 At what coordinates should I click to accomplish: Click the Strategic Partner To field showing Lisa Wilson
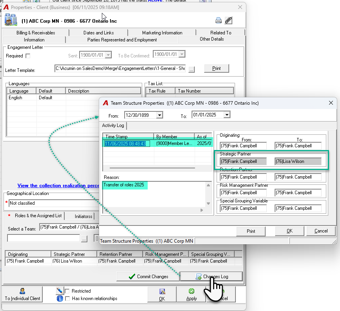coord(298,161)
